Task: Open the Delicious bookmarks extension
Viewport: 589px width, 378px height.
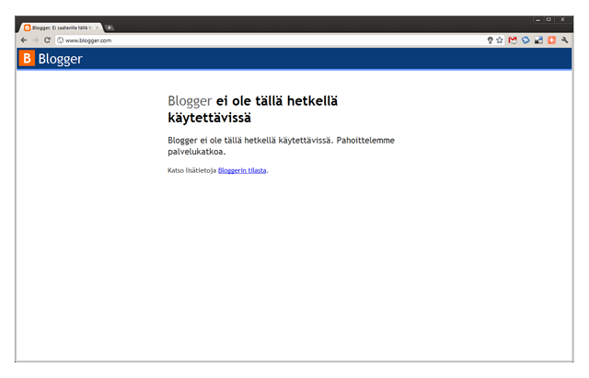Action: (x=538, y=40)
